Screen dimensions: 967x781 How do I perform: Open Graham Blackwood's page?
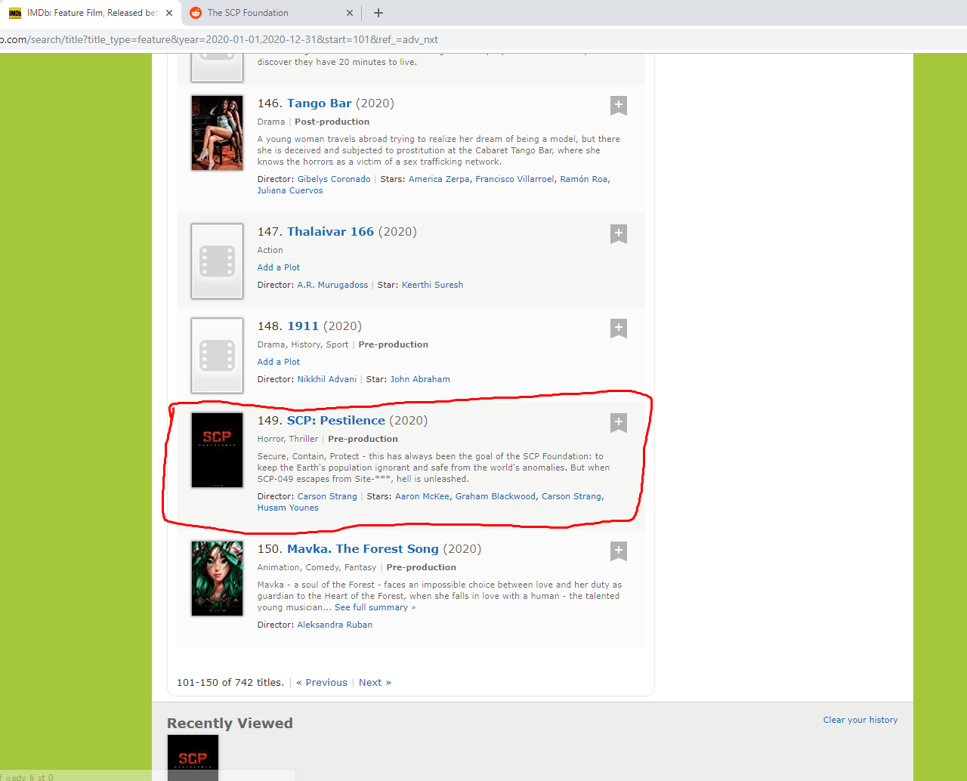click(x=496, y=496)
